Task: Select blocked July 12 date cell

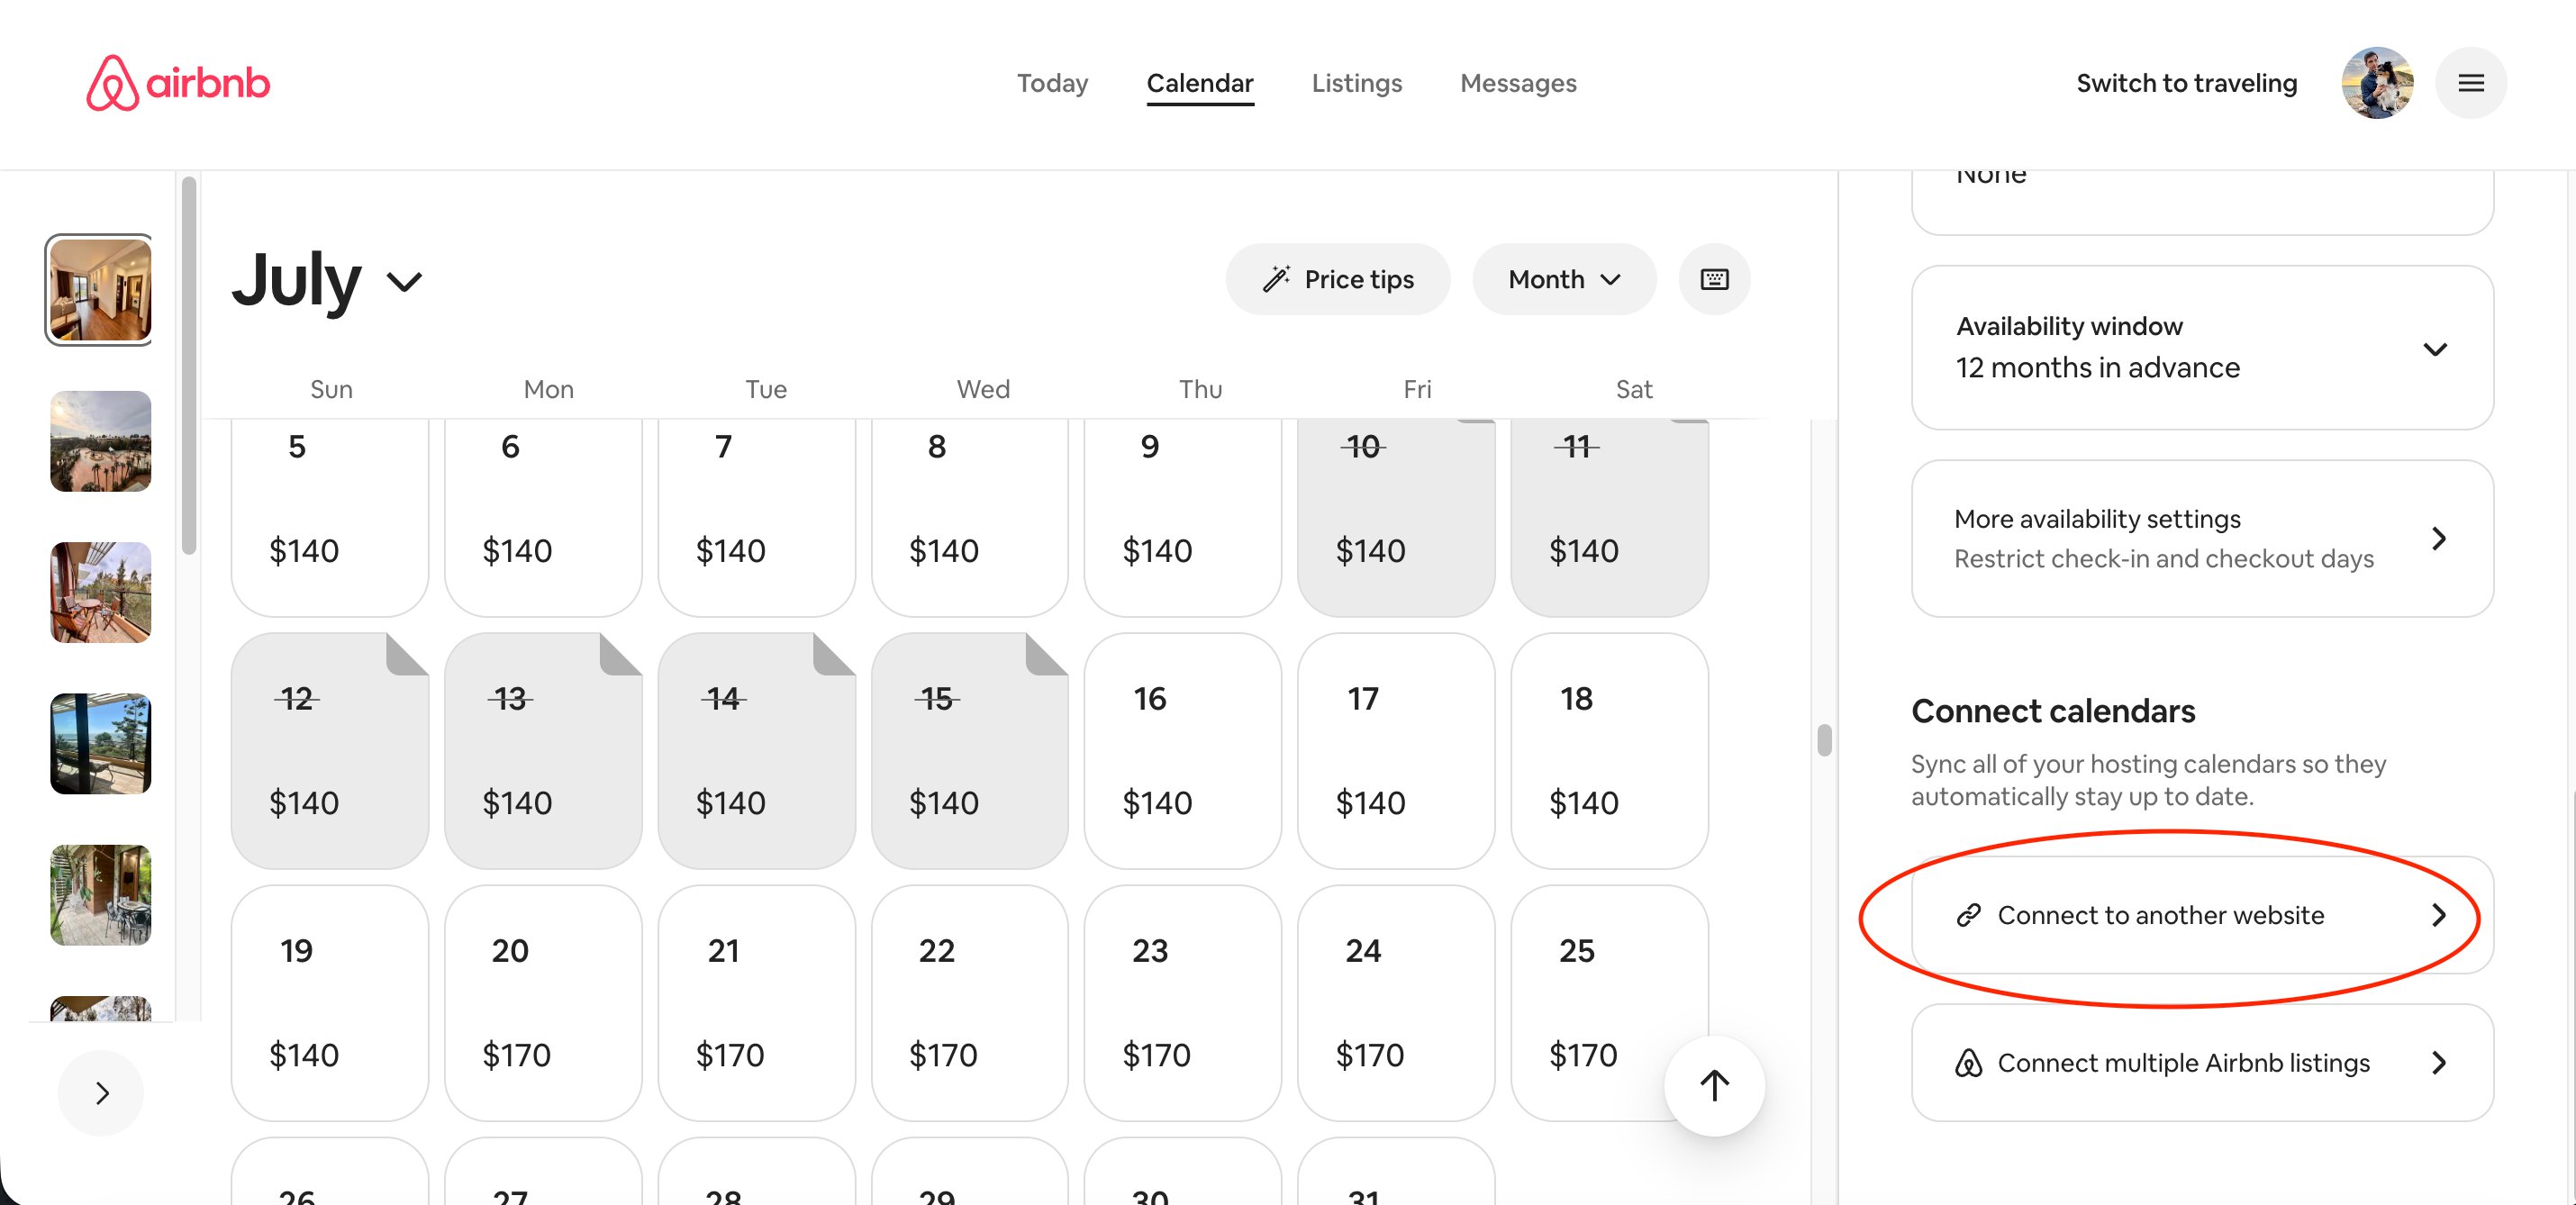Action: click(x=329, y=750)
